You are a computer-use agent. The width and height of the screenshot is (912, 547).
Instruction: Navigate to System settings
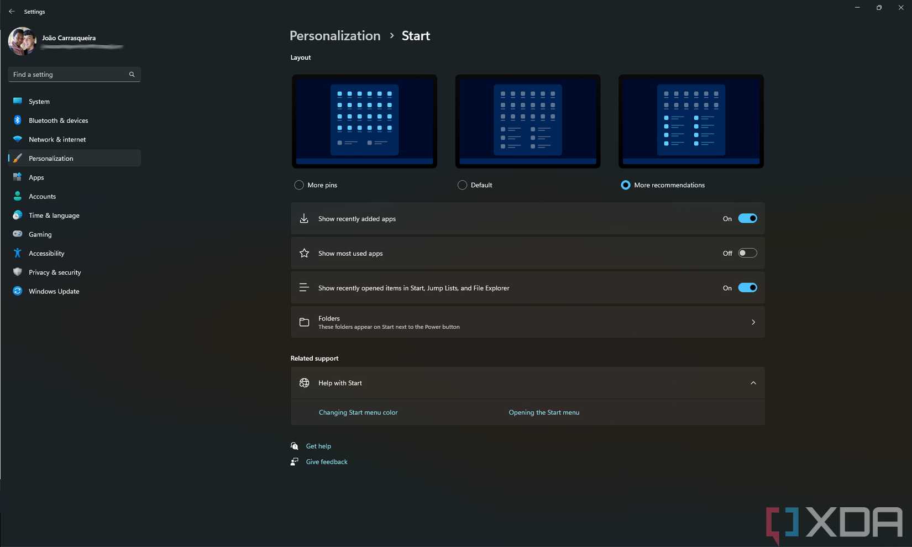tap(17, 101)
